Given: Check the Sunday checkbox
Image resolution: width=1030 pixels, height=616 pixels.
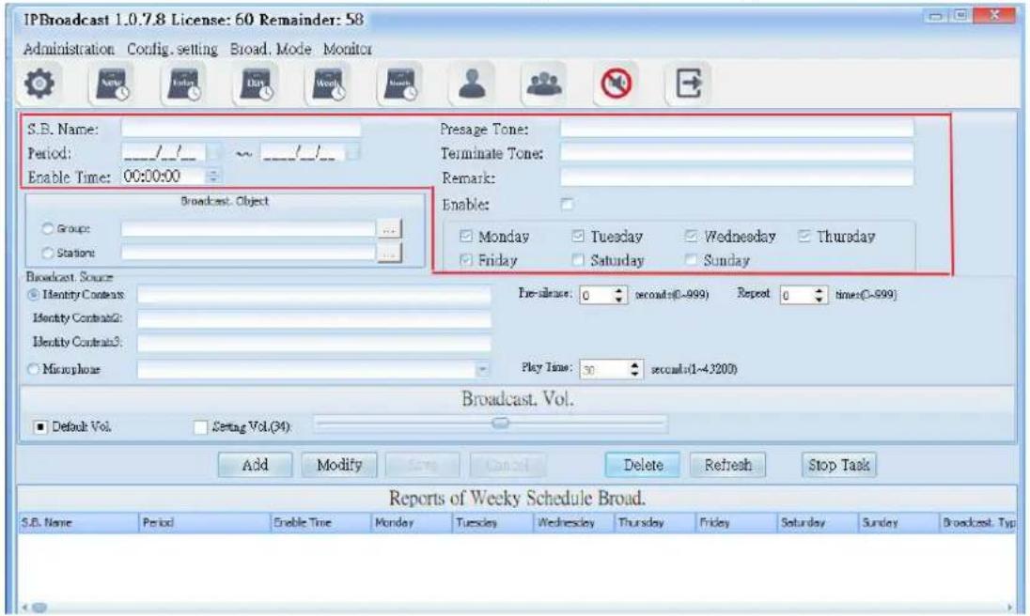Looking at the screenshot, I should coord(691,260).
